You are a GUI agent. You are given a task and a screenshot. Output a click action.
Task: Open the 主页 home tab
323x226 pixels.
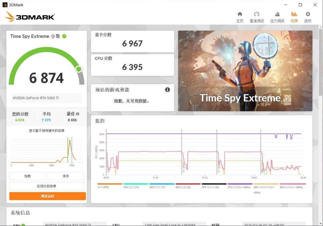pyautogui.click(x=240, y=17)
